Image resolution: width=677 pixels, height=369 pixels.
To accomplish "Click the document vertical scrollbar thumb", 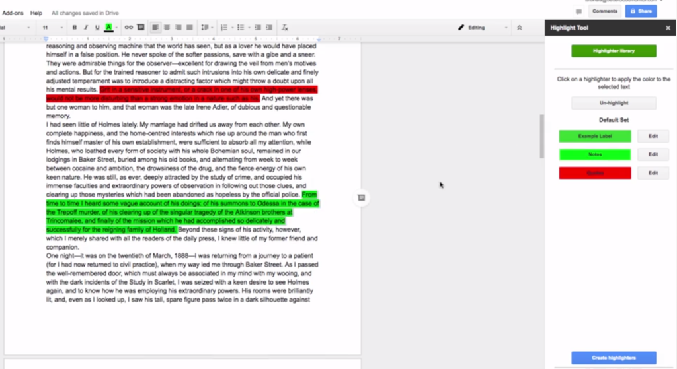I will point(542,136).
